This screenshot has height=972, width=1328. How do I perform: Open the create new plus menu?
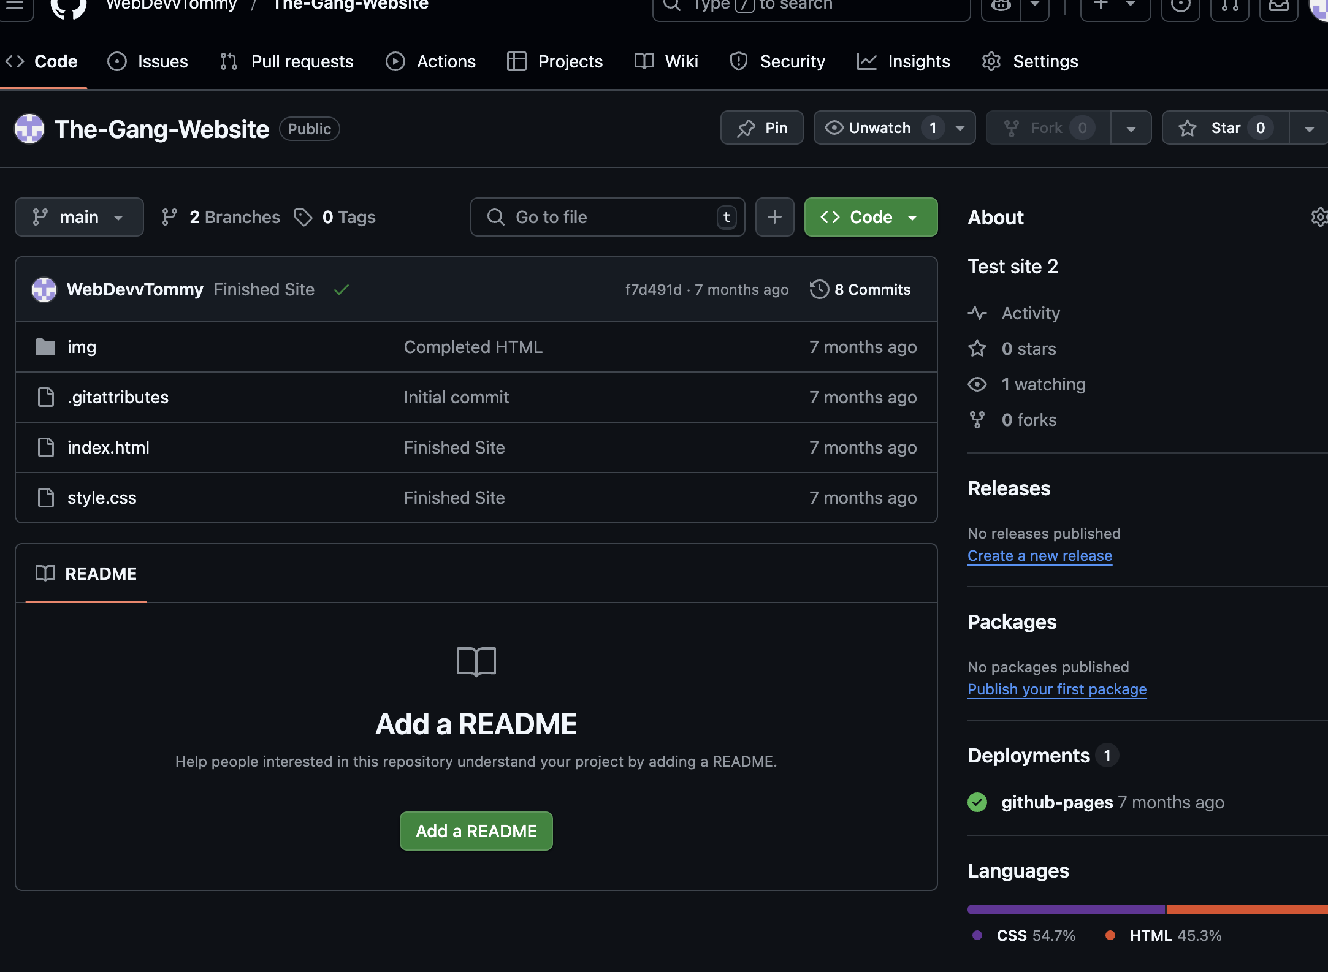1115,6
